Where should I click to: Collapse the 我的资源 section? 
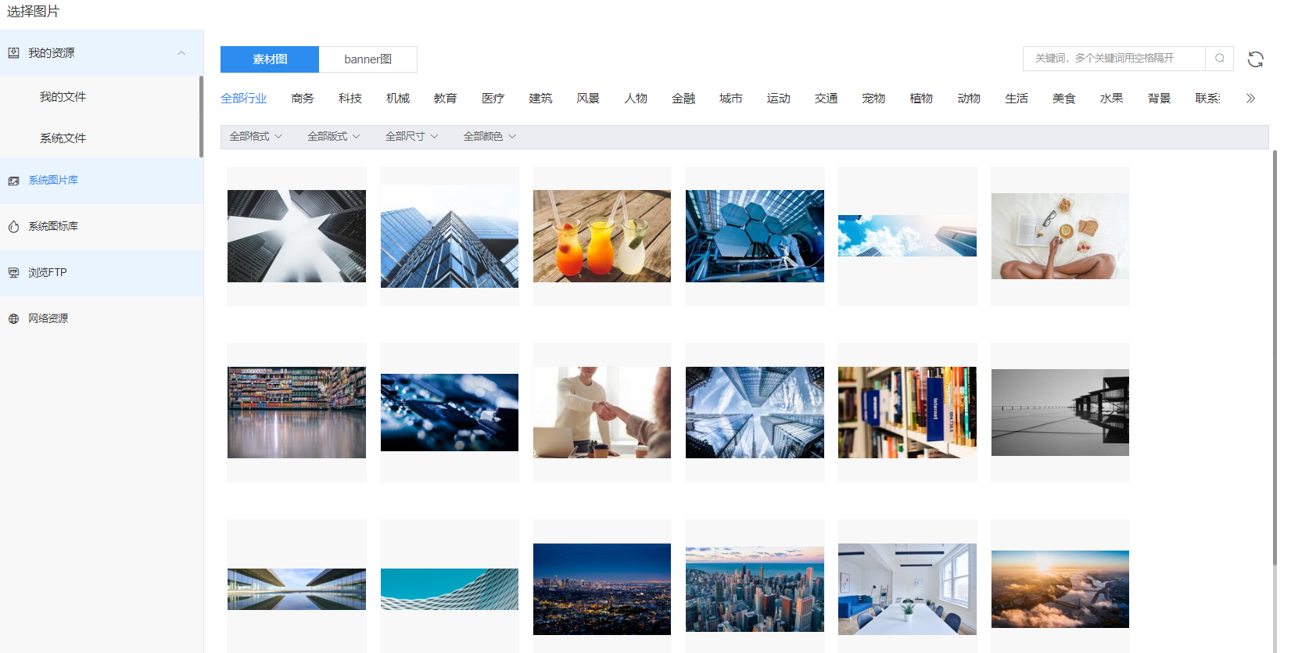[x=181, y=53]
